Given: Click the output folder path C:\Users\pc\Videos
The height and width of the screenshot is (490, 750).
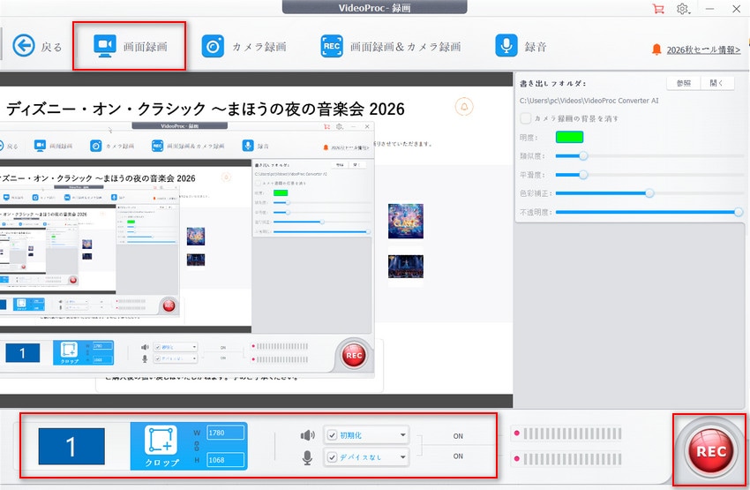Looking at the screenshot, I should (589, 101).
